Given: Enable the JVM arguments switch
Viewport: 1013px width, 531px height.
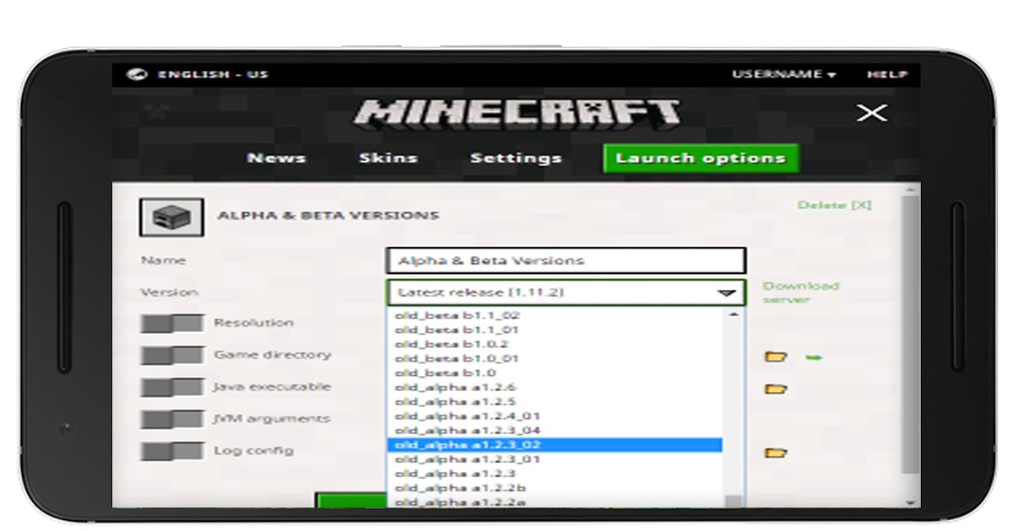Looking at the screenshot, I should click(172, 420).
